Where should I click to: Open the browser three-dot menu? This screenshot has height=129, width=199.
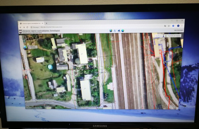click(x=182, y=26)
